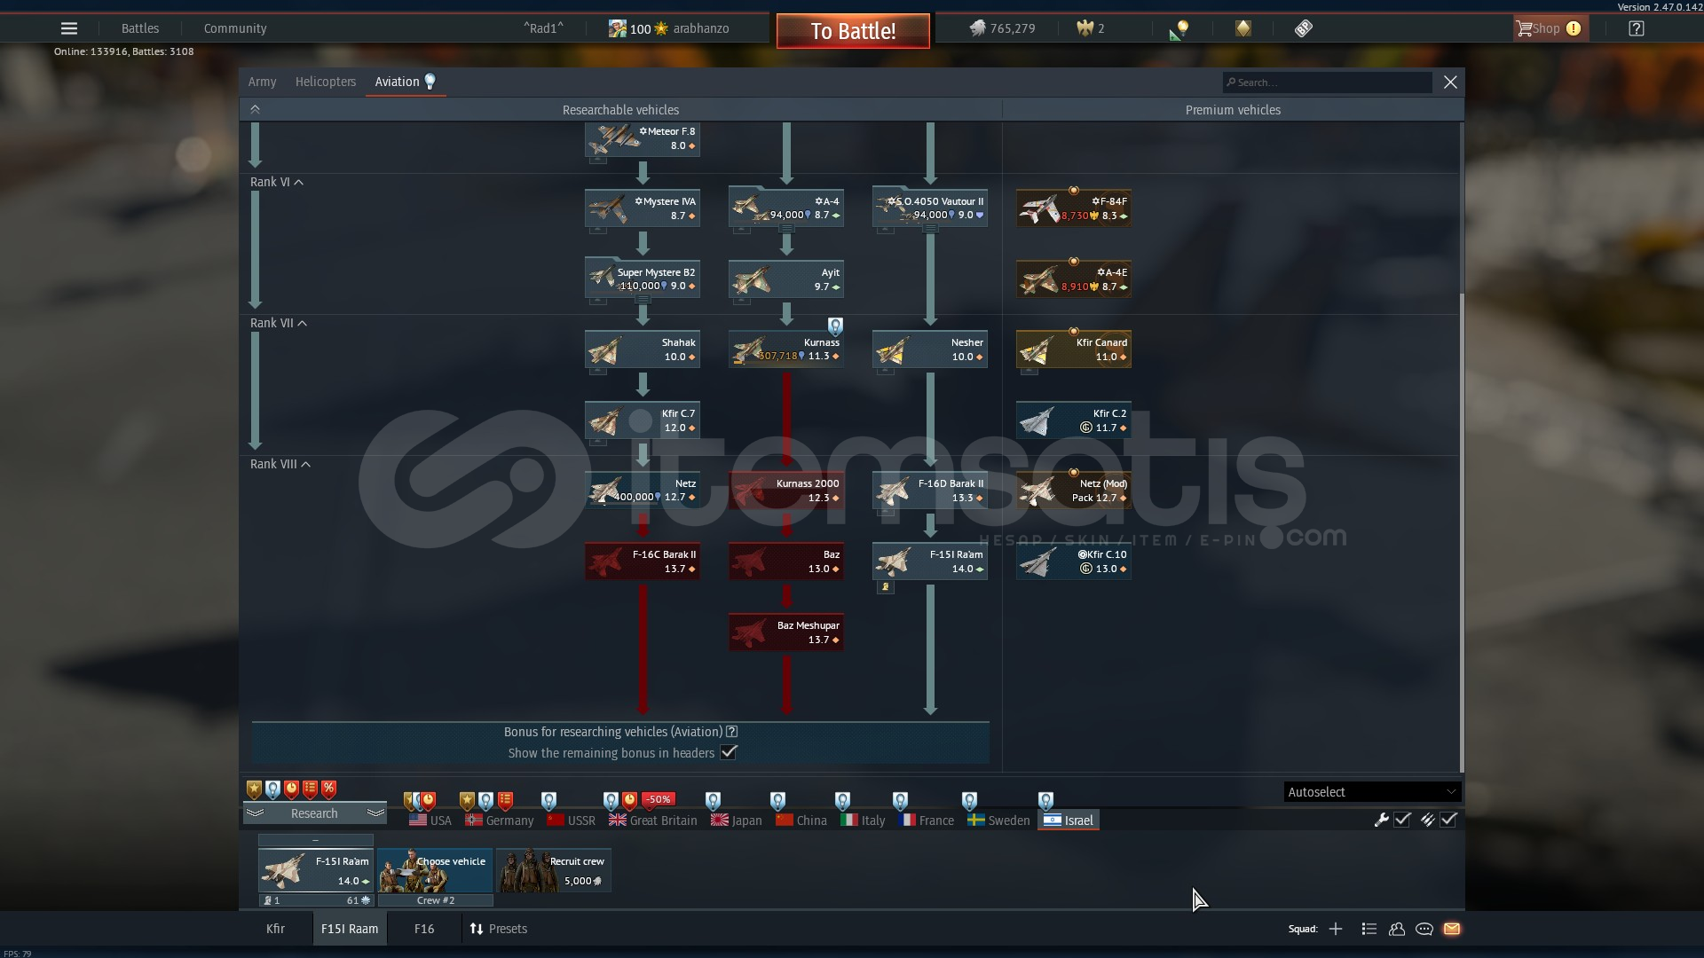Open the gold diamond warbond icon

(1242, 28)
